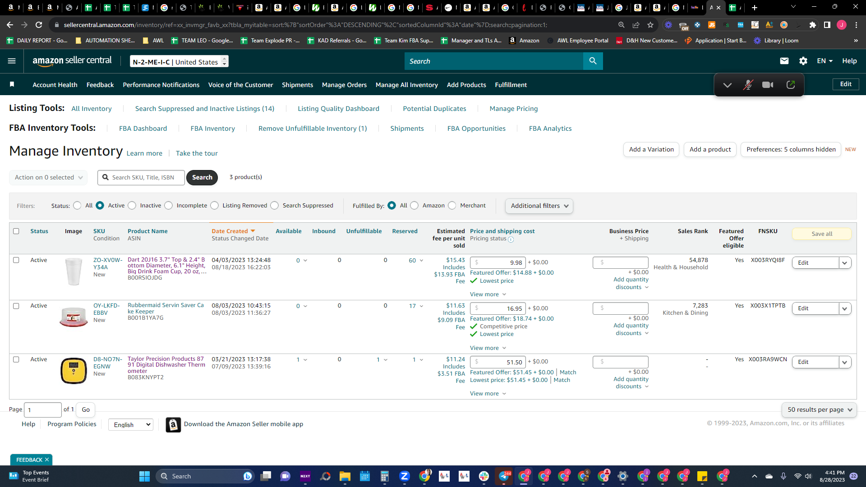The image size is (866, 487).
Task: Open the Action on 0 selected dropdown
Action: pyautogui.click(x=48, y=177)
